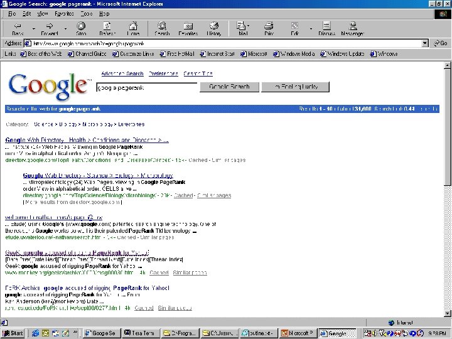Image resolution: width=452 pixels, height=339 pixels.
Task: Click the Edit toolbar button
Action: [x=294, y=29]
